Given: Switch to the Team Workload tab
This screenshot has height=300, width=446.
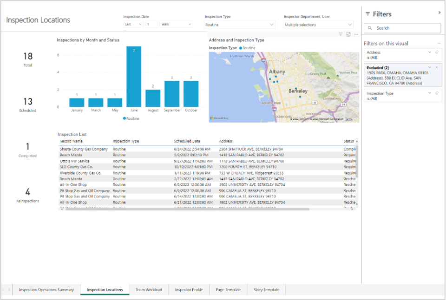Looking at the screenshot, I should [149, 289].
